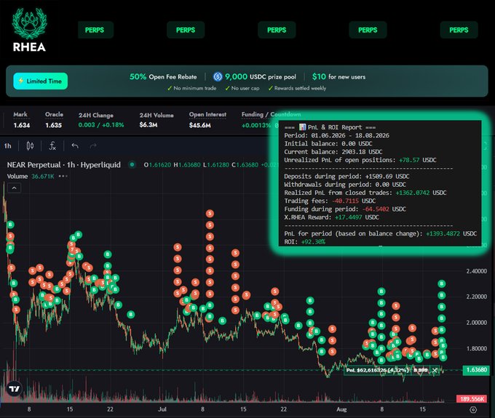Click the Oracle price label
Viewport: 495px width, 418px height.
54,114
